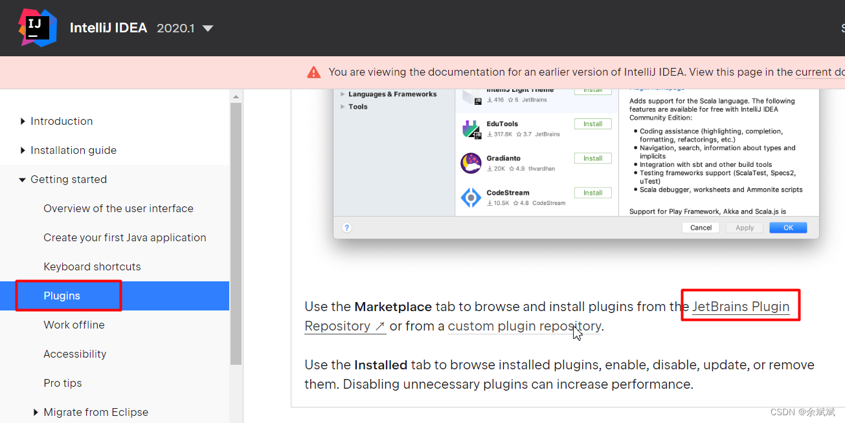The image size is (845, 423).
Task: Open the 2020.1 version dropdown arrow
Action: click(208, 28)
